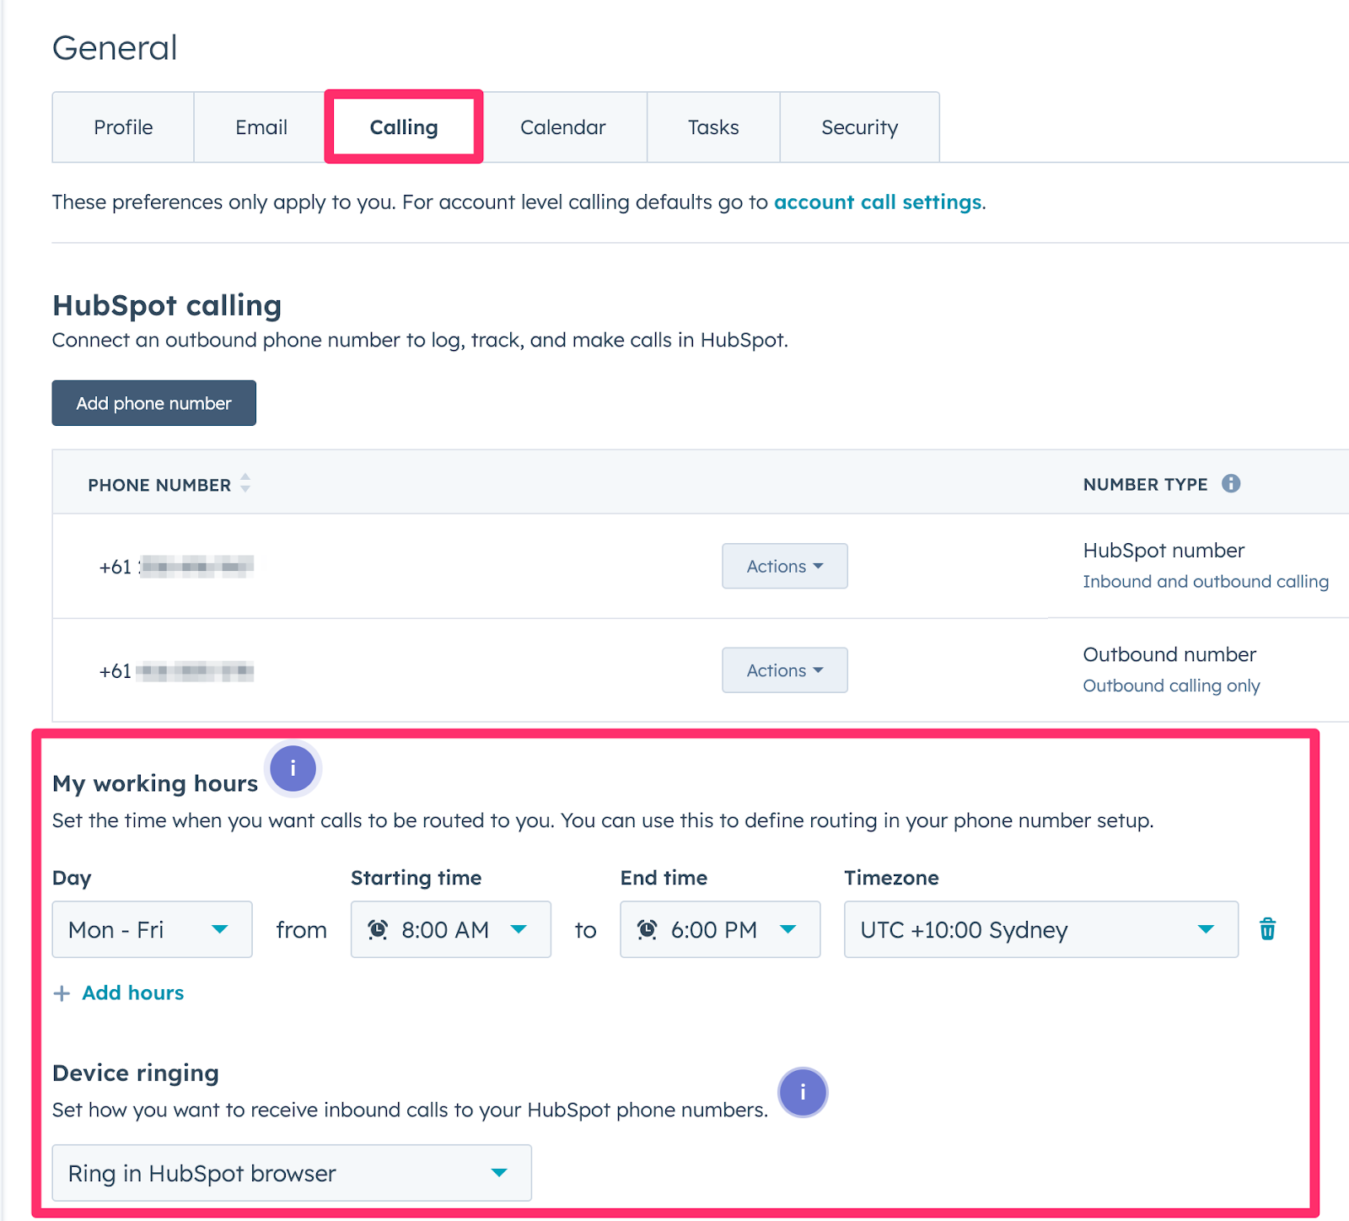Click the plus icon beside Add hours
Screen dimensions: 1349x1221
coord(62,993)
